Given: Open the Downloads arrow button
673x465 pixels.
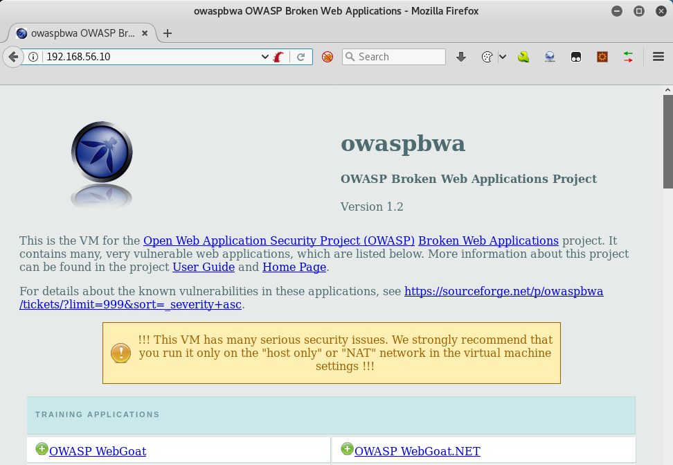Looking at the screenshot, I should [x=461, y=57].
